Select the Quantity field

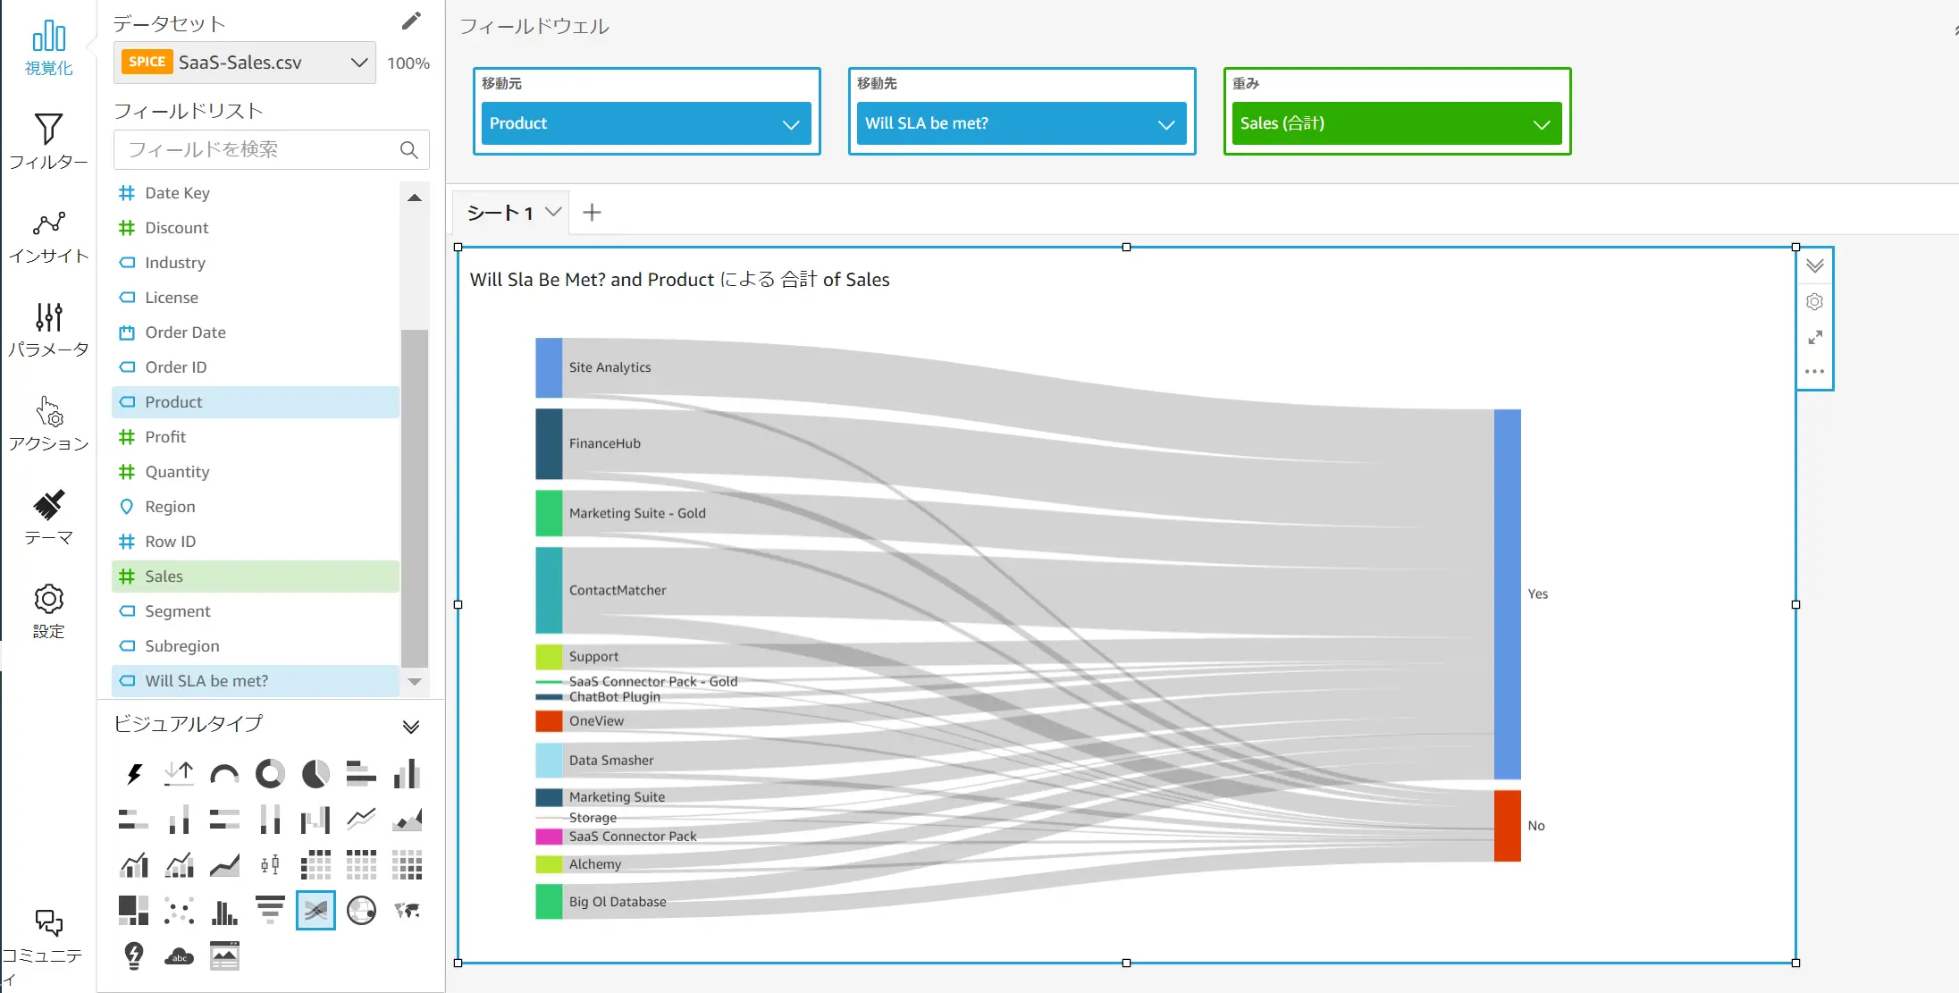coord(256,472)
